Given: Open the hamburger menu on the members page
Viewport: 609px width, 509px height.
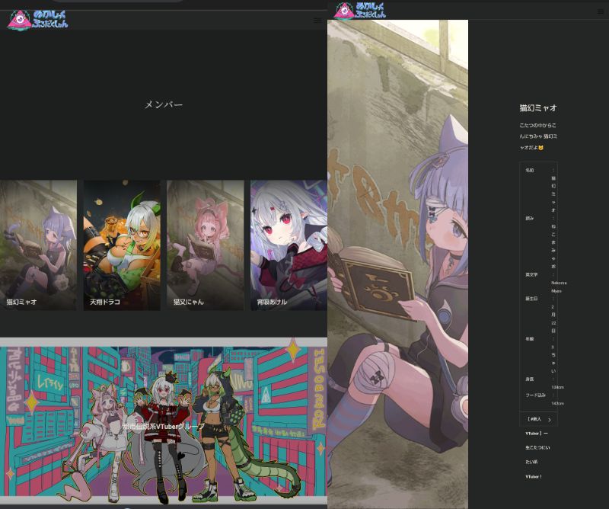Looking at the screenshot, I should click(317, 21).
